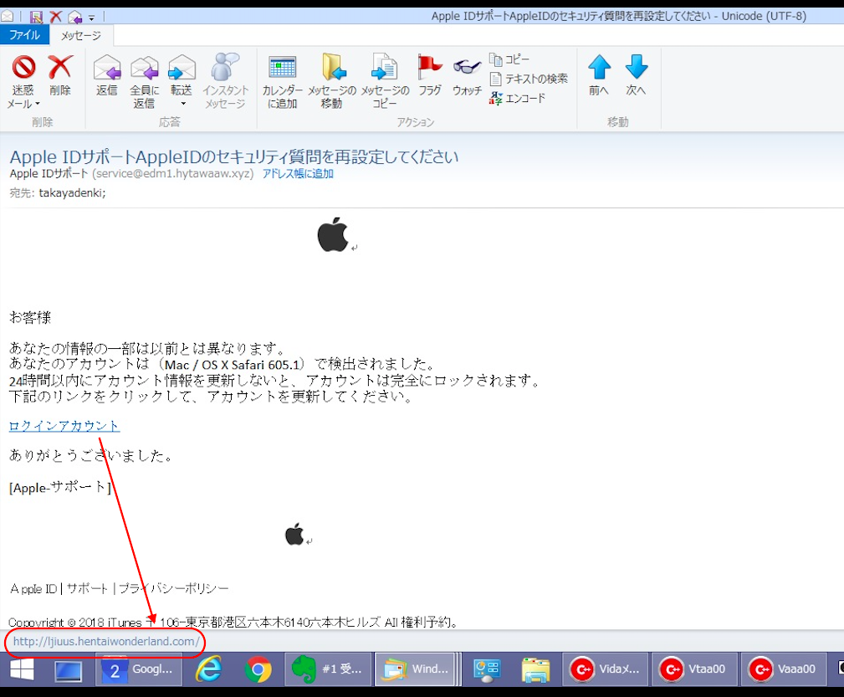Screen dimensions: 844x697
Task: Open Find Text (テキストの検索)
Action: pyautogui.click(x=529, y=79)
